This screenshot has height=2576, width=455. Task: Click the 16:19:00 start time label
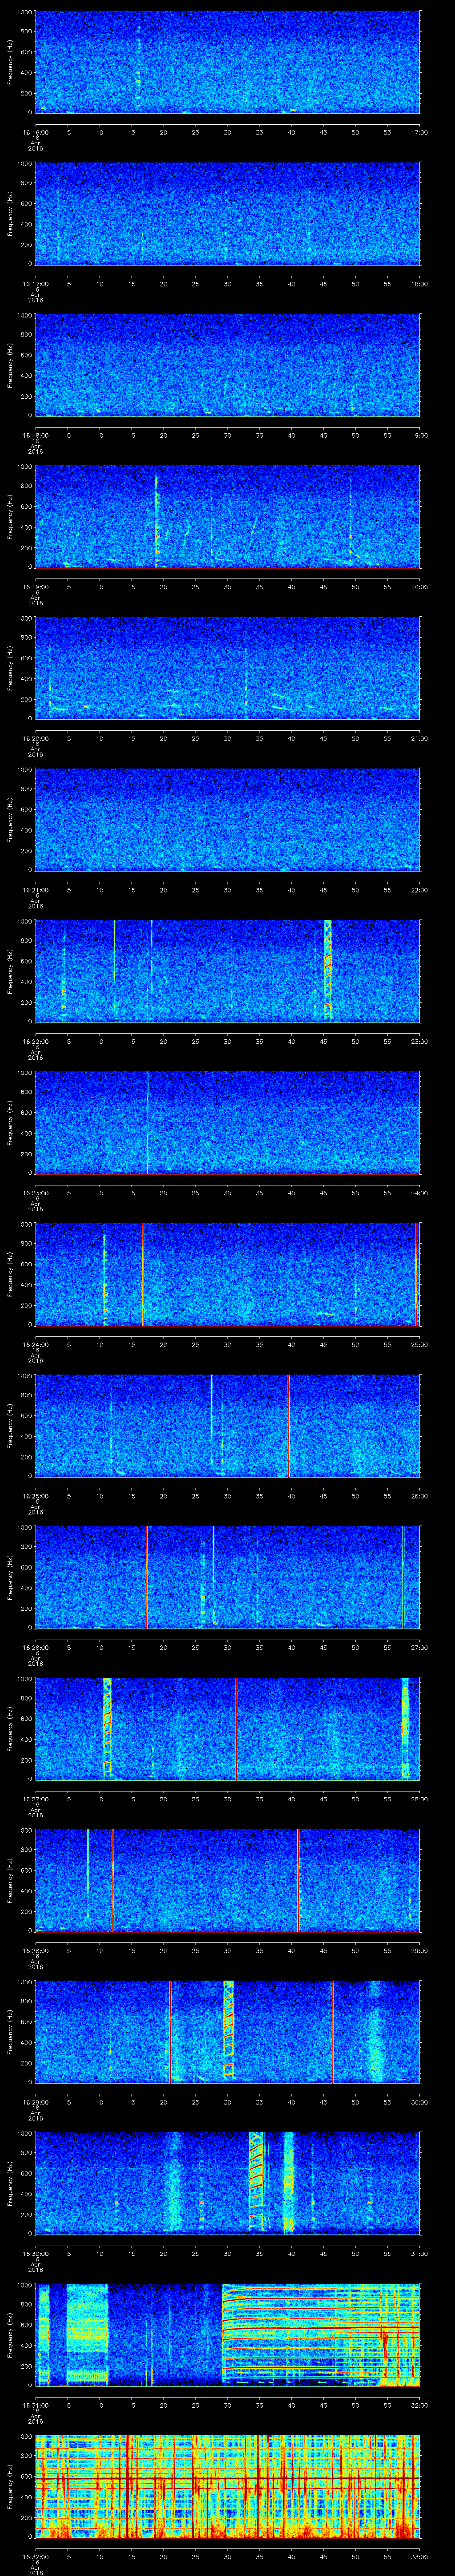(x=35, y=587)
